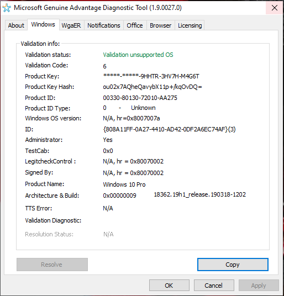284x296 pixels.
Task: Confirm with the OK button
Action: (x=169, y=286)
